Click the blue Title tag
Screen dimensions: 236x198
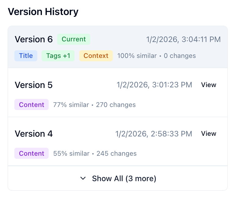(x=26, y=56)
